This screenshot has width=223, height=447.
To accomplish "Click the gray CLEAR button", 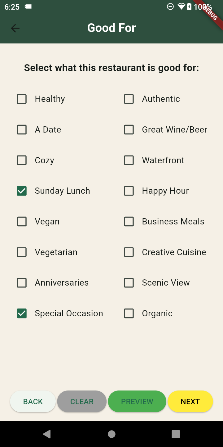I will pos(82,401).
